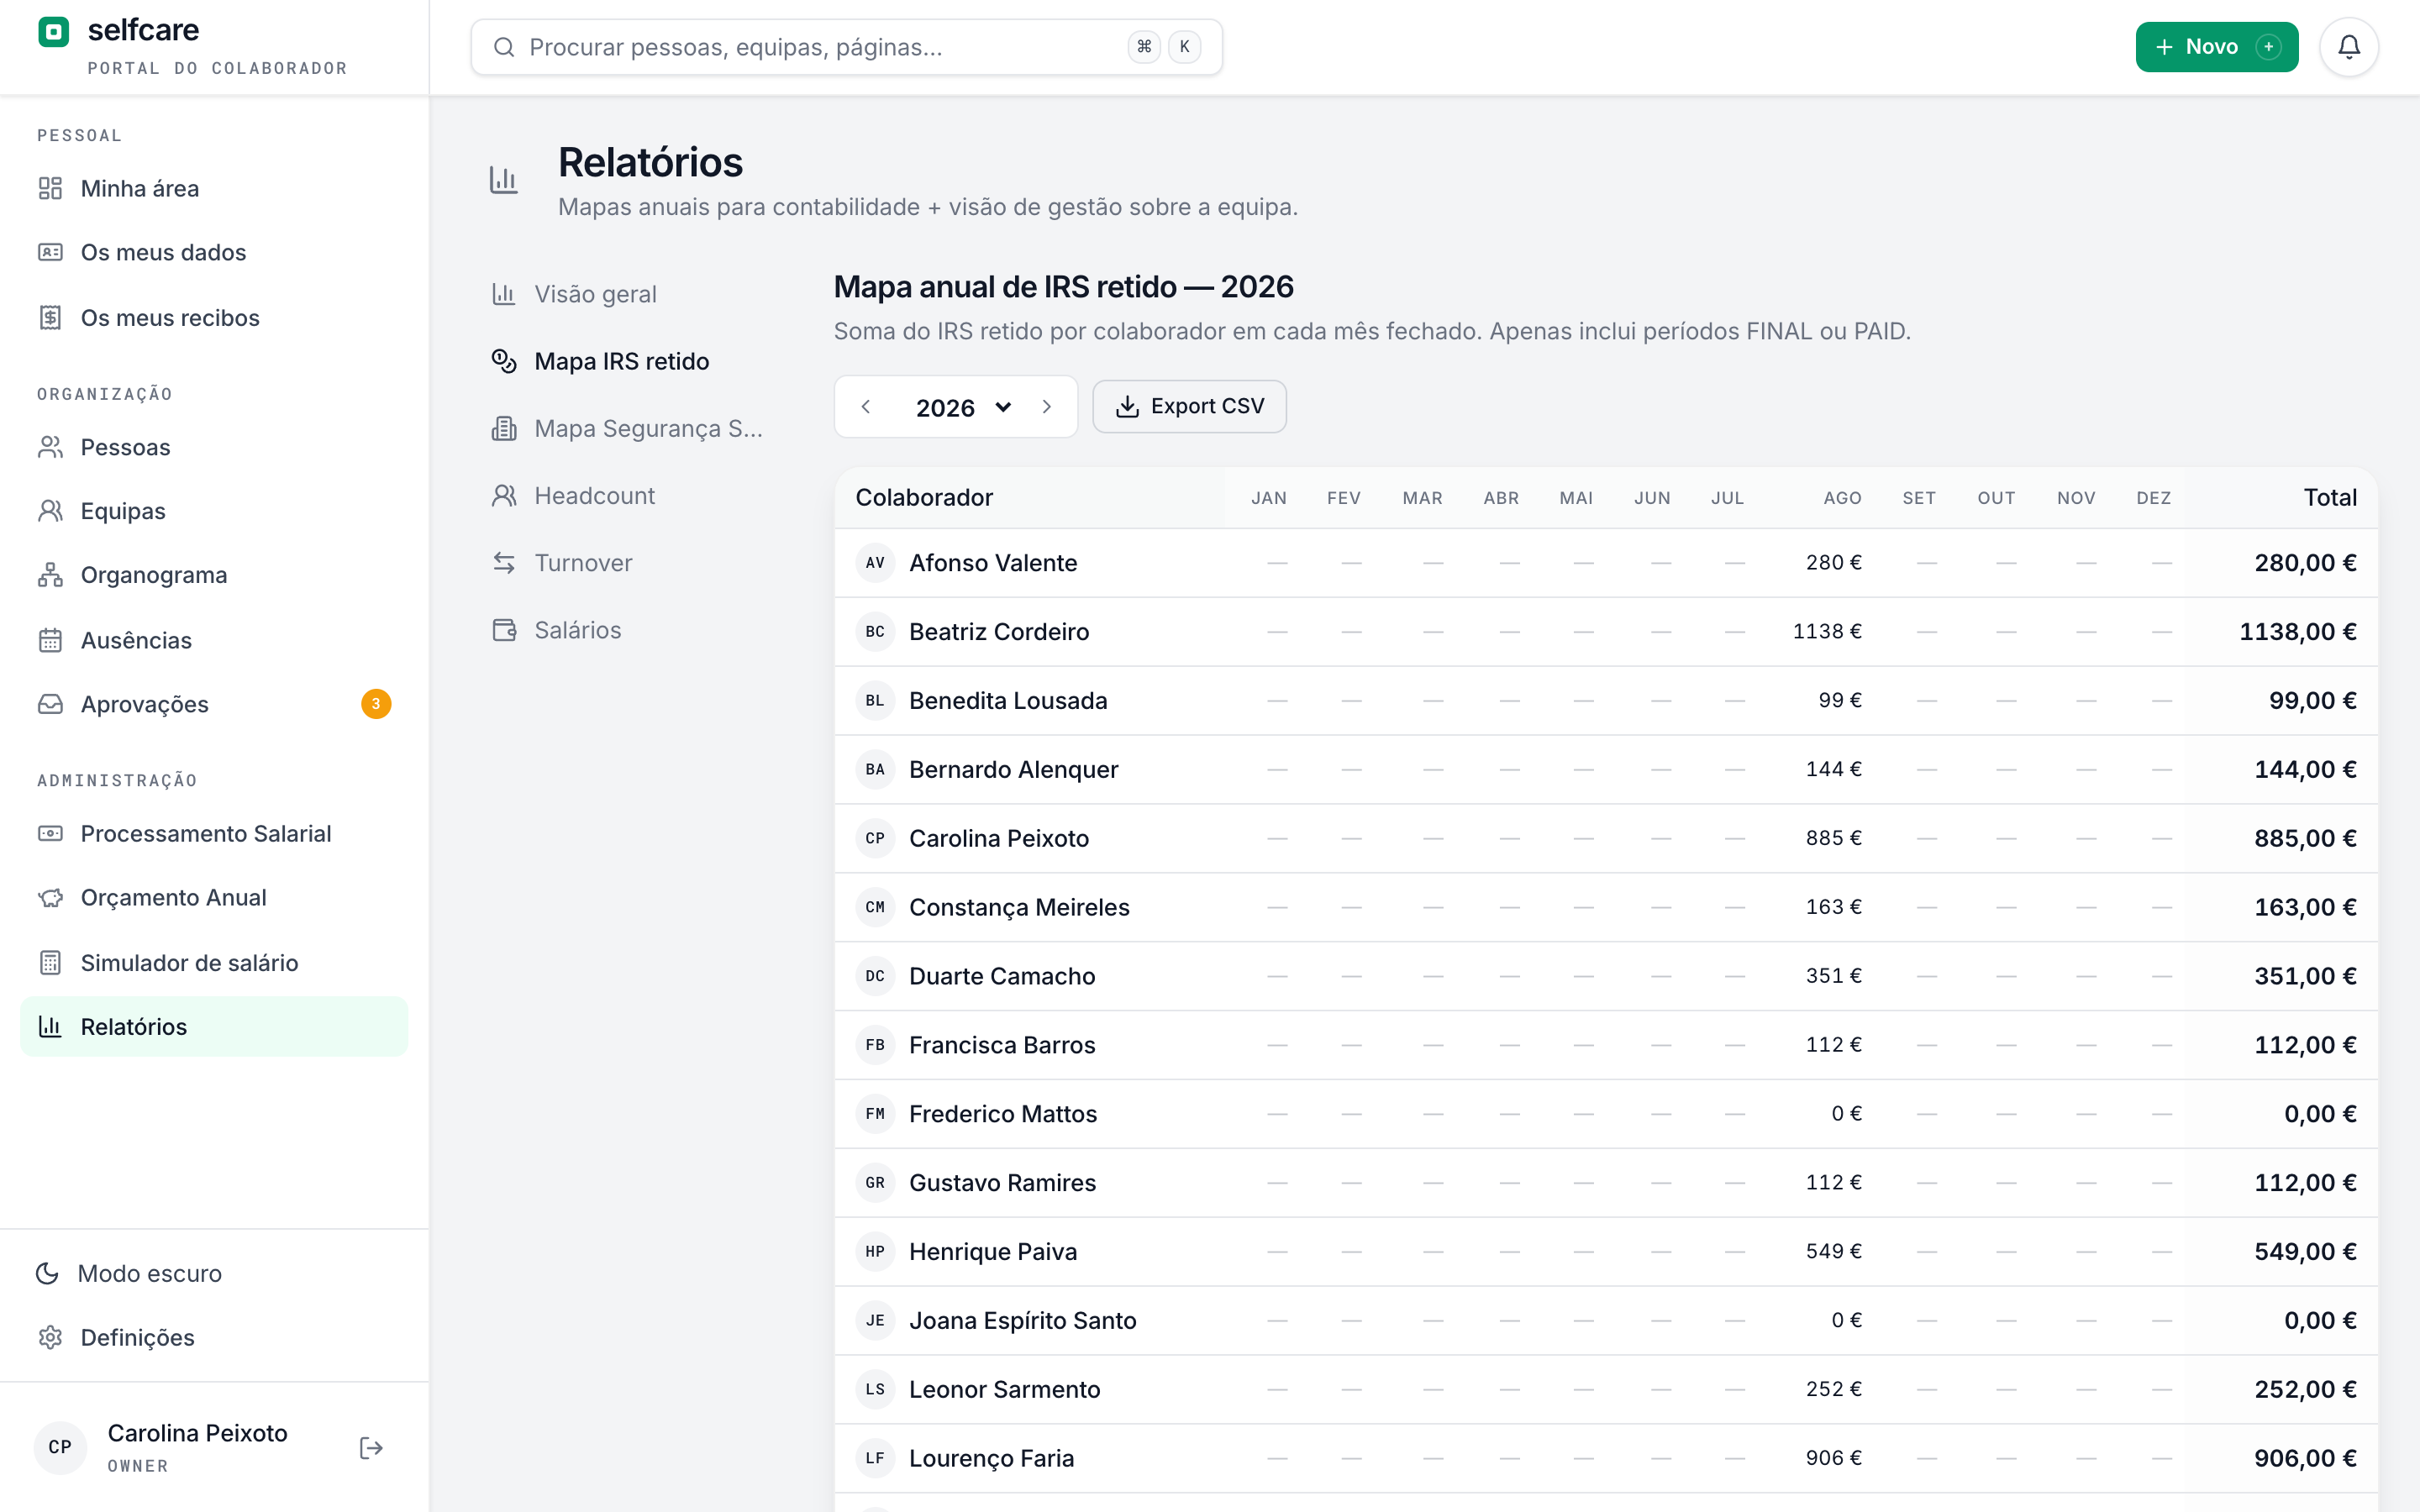Open the Mapa Segurança S... tab
The height and width of the screenshot is (1512, 2420).
coord(630,428)
